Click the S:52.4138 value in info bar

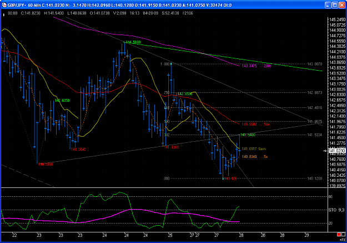[x=170, y=13]
